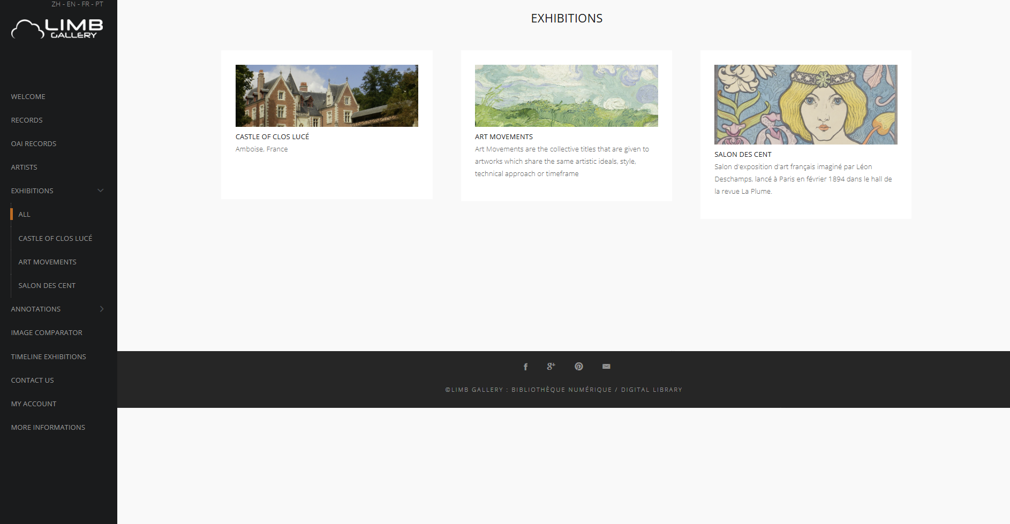Open Artists in the sidebar
Image resolution: width=1010 pixels, height=524 pixels.
24,168
